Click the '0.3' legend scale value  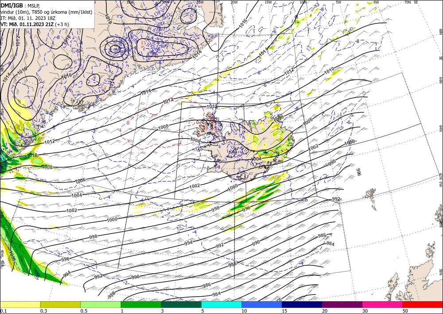(x=43, y=311)
